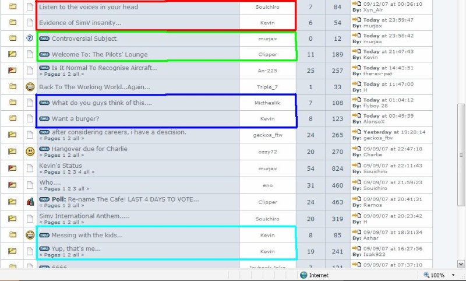466x281 pixels.
Task: View profile of thread starter geckos_ftw
Action: tap(268, 135)
